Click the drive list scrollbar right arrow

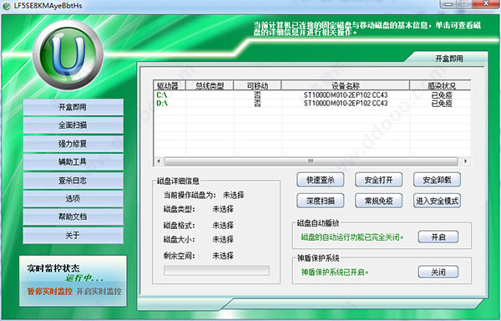465,161
